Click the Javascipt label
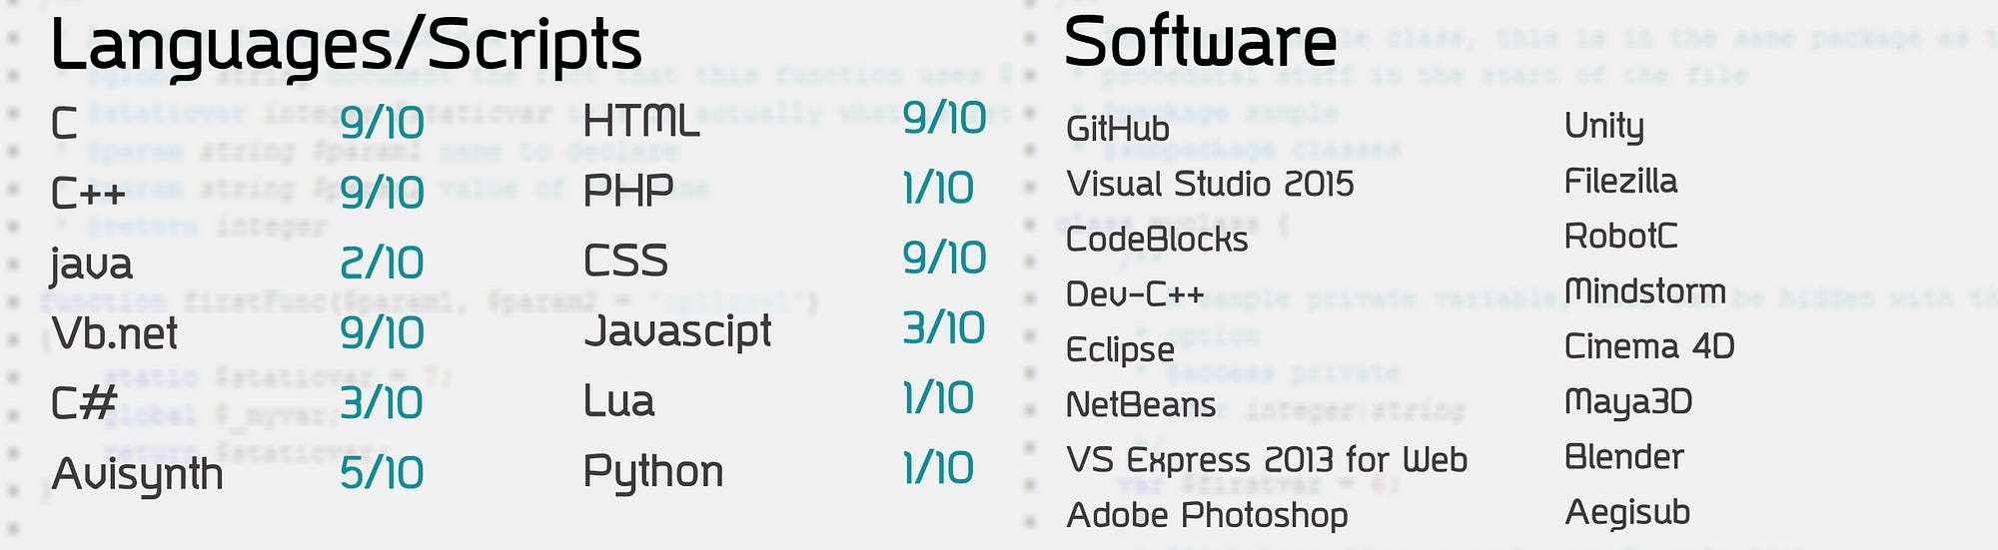This screenshot has height=550, width=1998. pos(677,332)
